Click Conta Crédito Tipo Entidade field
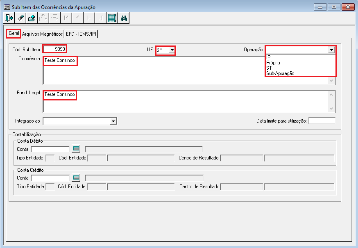Image resolution: width=358 pixels, height=248 pixels. pos(50,187)
